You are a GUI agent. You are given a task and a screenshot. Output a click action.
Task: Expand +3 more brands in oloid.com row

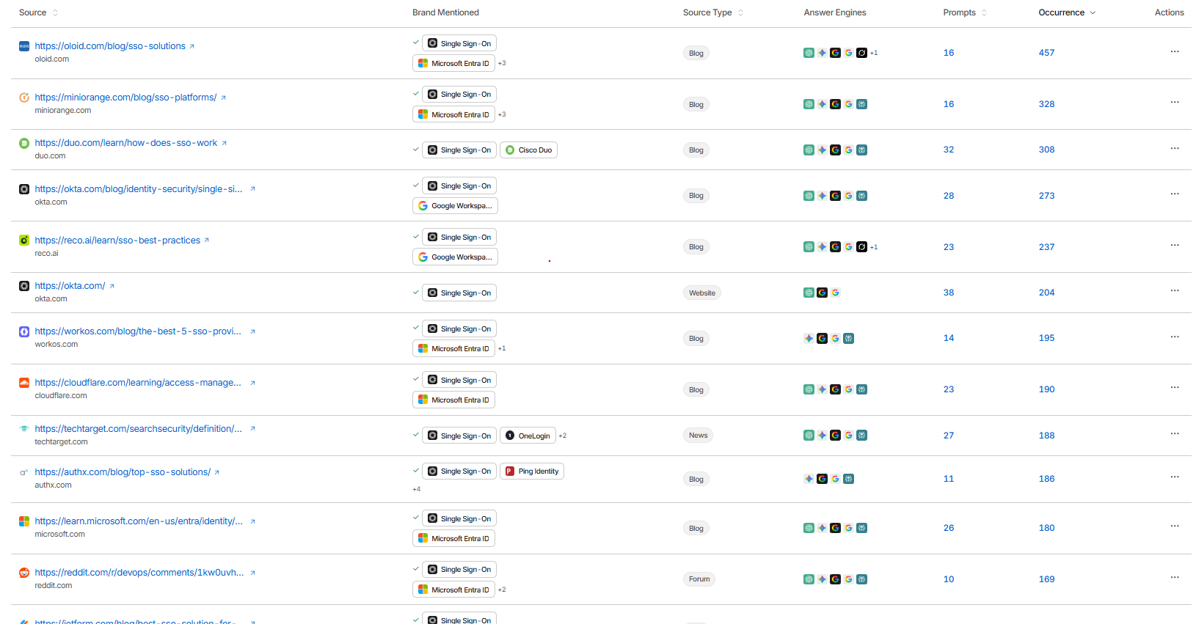point(502,64)
